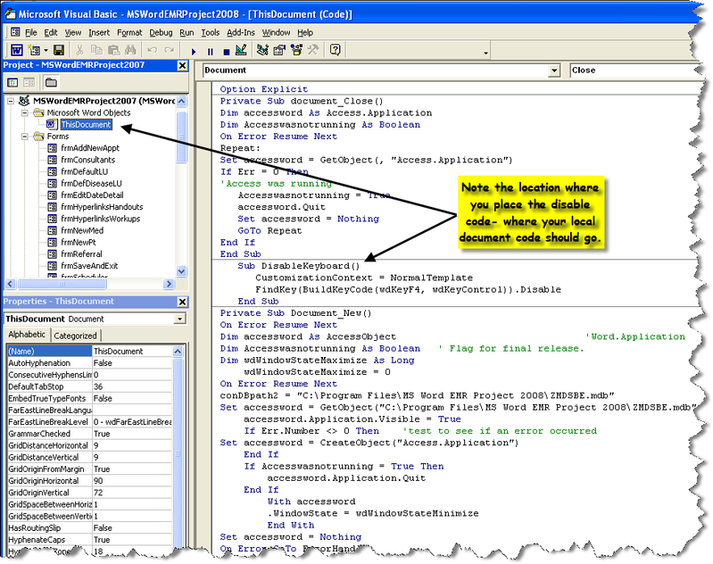The width and height of the screenshot is (713, 564).
Task: Click the Break pause icon
Action: click(x=211, y=51)
